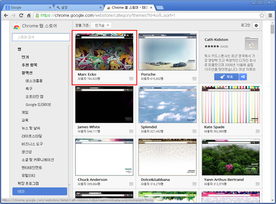Screen dimensions: 276x204
Task: Click the green padlock security icon
Action: pos(37,15)
